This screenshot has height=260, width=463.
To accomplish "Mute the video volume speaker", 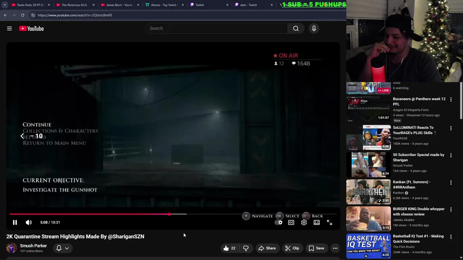I will click(x=29, y=222).
